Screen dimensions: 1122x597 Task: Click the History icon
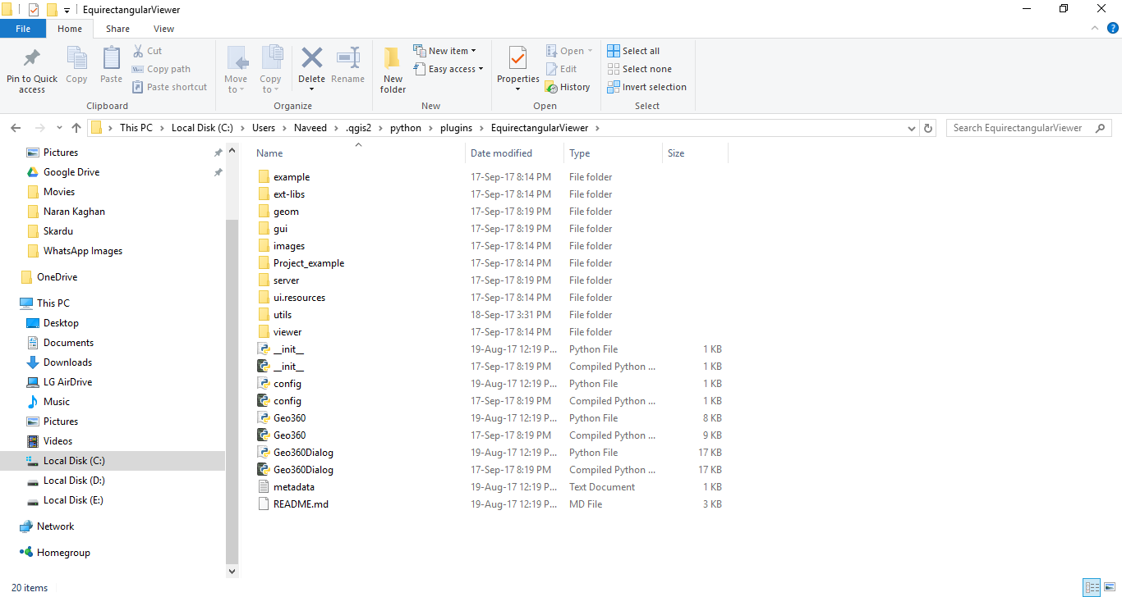[x=568, y=87]
